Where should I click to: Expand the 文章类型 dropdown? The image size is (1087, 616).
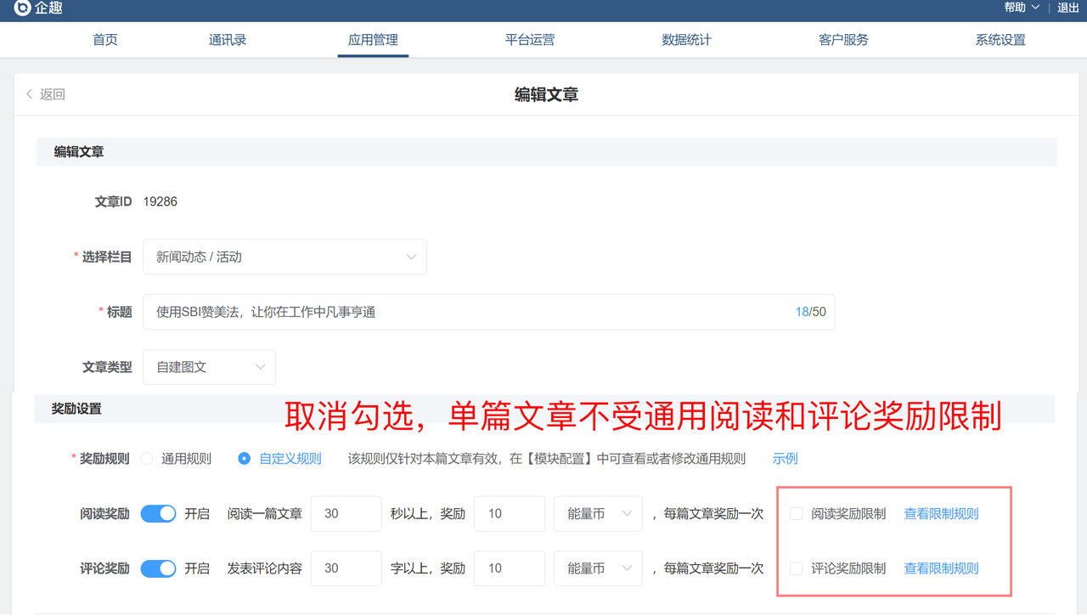(x=209, y=367)
